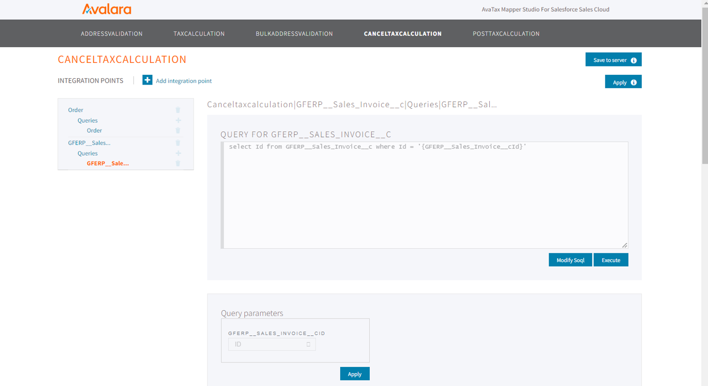Click the info icon on the top Apply button
This screenshot has width=708, height=386.
point(634,82)
